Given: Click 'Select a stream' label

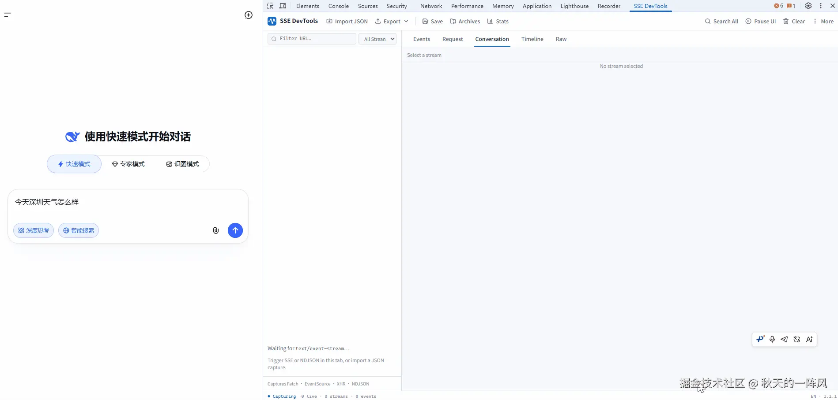Looking at the screenshot, I should tap(424, 55).
